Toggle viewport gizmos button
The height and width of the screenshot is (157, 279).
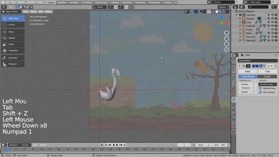coord(192,12)
